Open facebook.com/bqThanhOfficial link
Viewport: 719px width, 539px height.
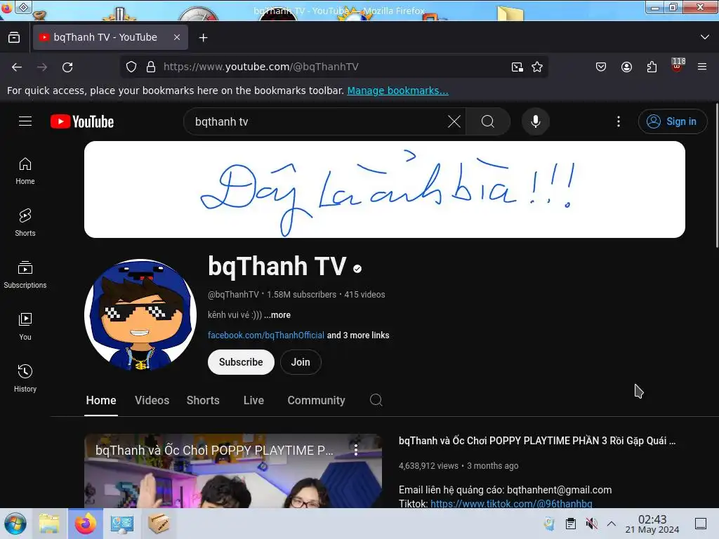point(266,335)
